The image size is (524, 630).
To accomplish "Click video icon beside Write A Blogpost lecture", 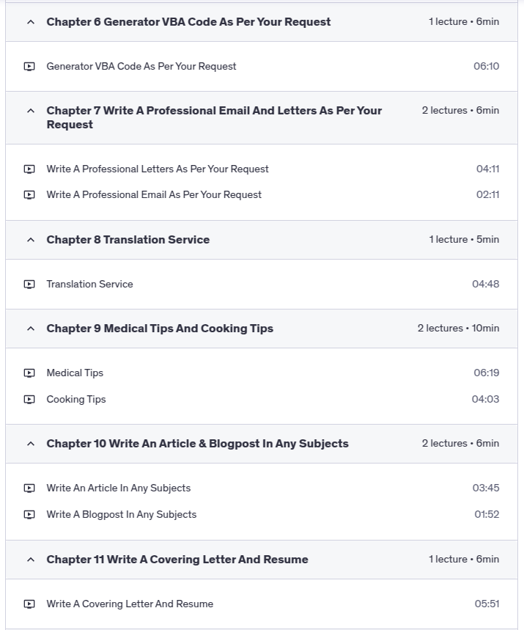I will pyautogui.click(x=29, y=515).
